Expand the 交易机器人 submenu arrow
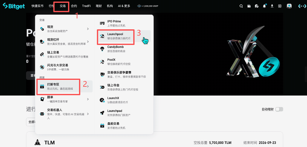This screenshot has width=307, height=147. tap(88, 114)
